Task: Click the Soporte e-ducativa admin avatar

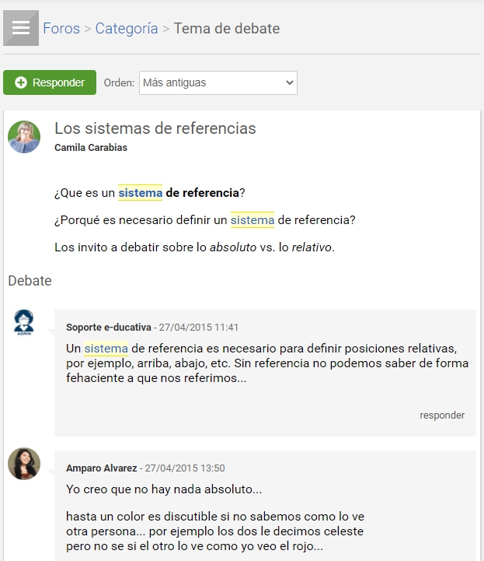Action: [x=24, y=323]
